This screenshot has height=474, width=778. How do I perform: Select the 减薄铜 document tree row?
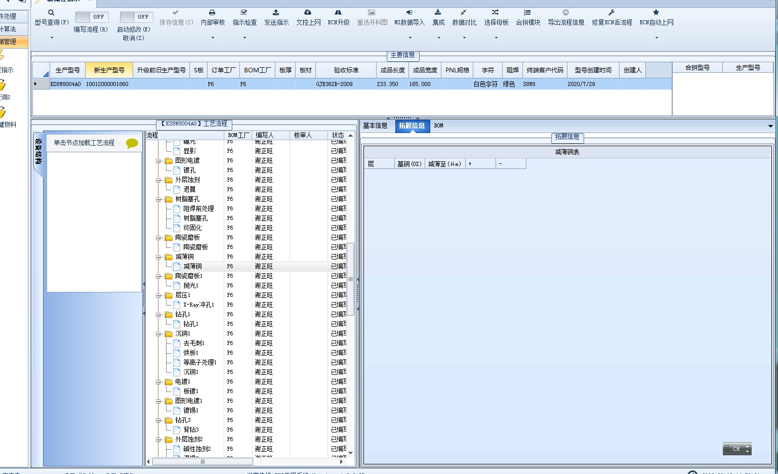[192, 267]
